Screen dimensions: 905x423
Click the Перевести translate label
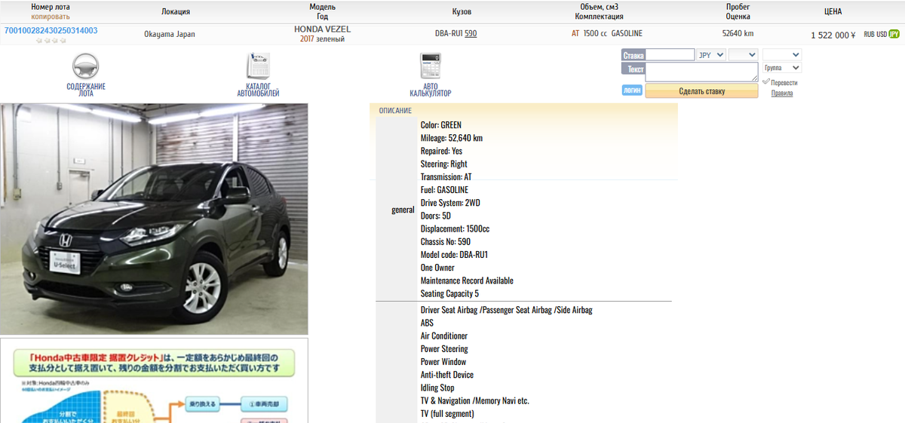784,83
